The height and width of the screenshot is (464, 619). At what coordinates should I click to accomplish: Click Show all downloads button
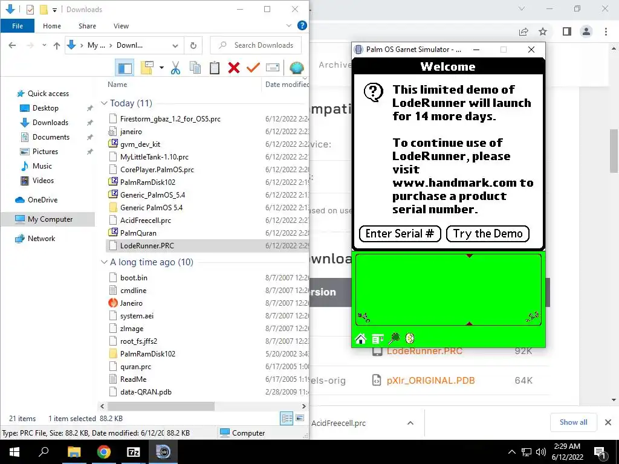(573, 422)
